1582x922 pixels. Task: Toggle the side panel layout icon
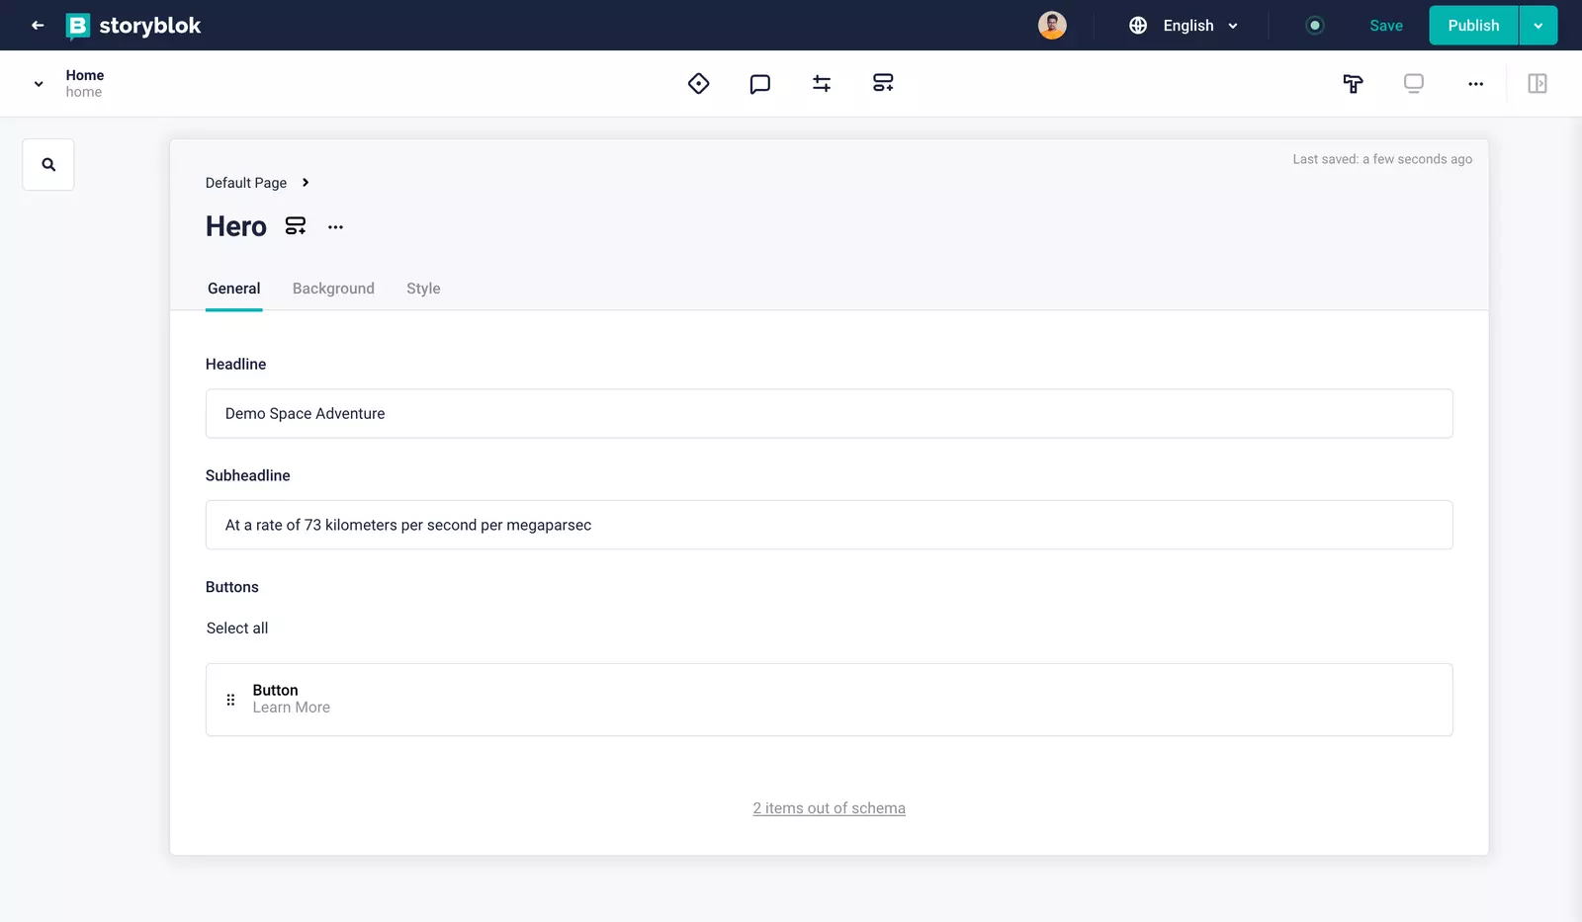[x=1537, y=84]
